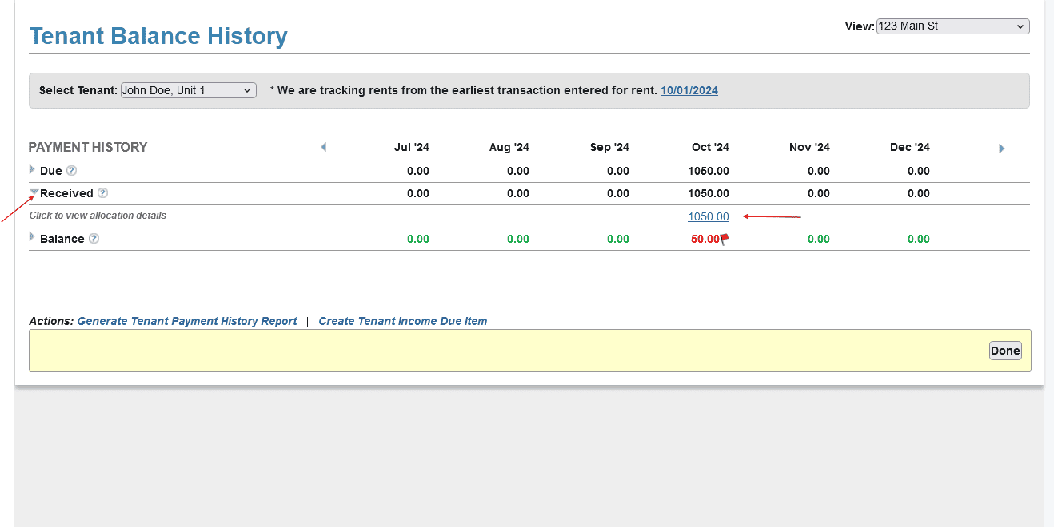Collapse the Received row
Image resolution: width=1054 pixels, height=527 pixels.
[34, 192]
